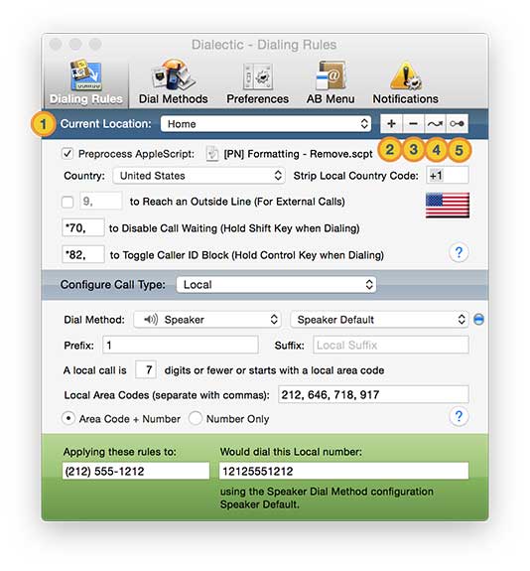The image size is (530, 571).
Task: Click the resulting number field 12125551212
Action: (x=343, y=472)
